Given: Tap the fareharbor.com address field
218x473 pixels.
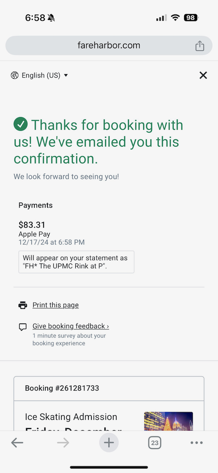Looking at the screenshot, I should tap(109, 45).
